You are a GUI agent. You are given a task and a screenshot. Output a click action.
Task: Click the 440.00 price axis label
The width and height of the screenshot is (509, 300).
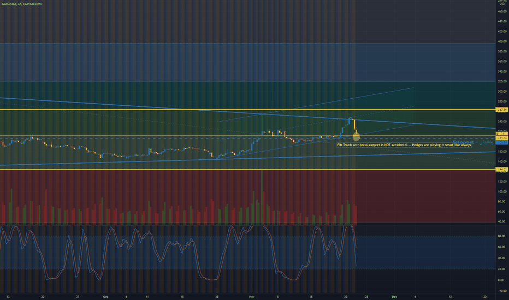pos(502,21)
